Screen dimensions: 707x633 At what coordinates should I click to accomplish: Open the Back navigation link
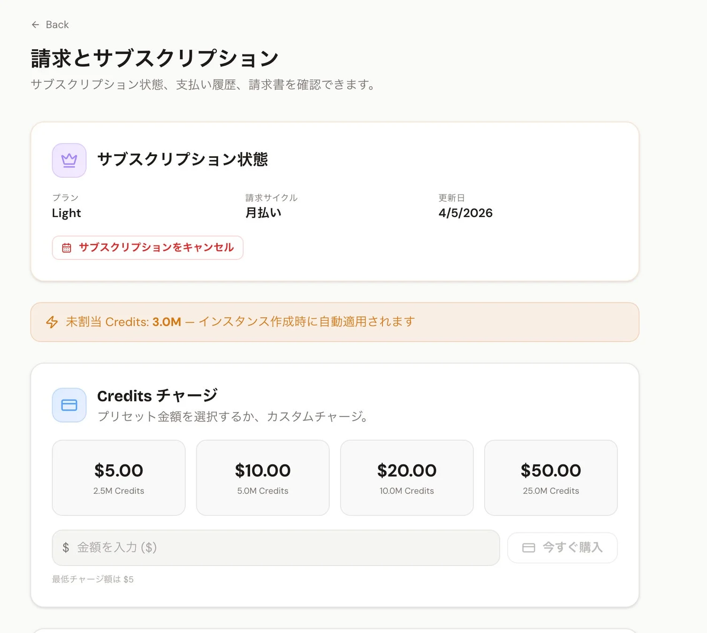pyautogui.click(x=50, y=24)
